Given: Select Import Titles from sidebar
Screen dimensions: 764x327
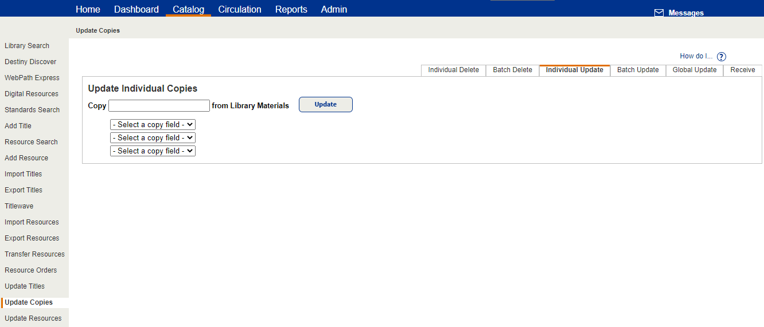Looking at the screenshot, I should pos(24,174).
